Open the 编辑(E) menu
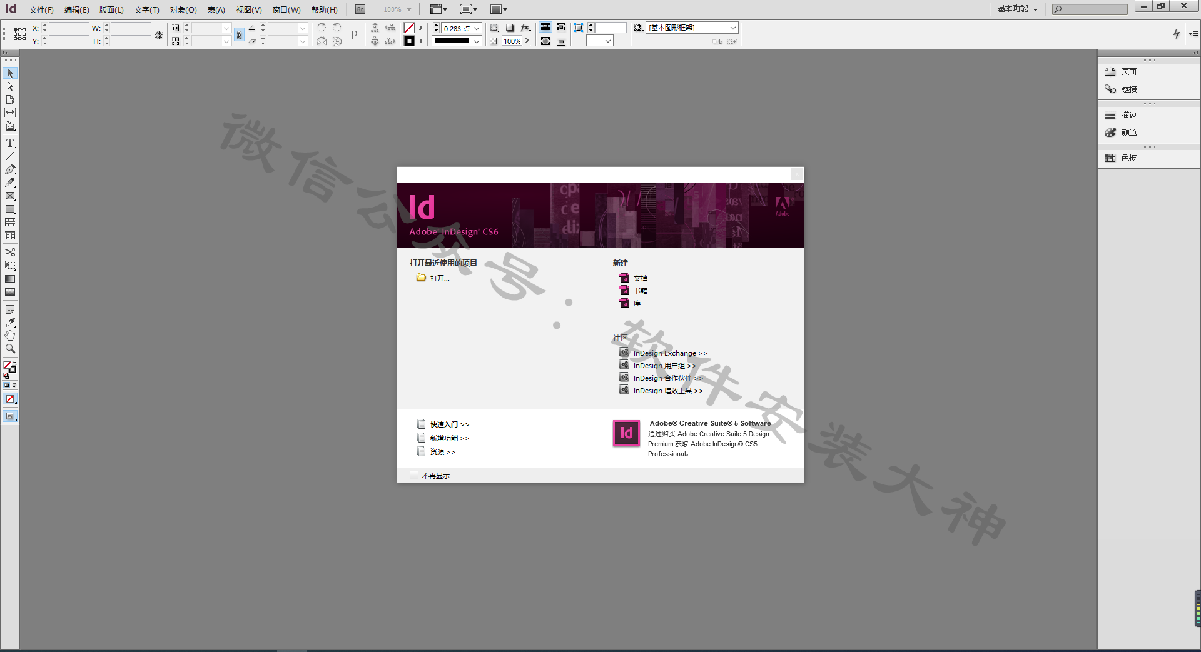The image size is (1201, 652). pos(76,10)
